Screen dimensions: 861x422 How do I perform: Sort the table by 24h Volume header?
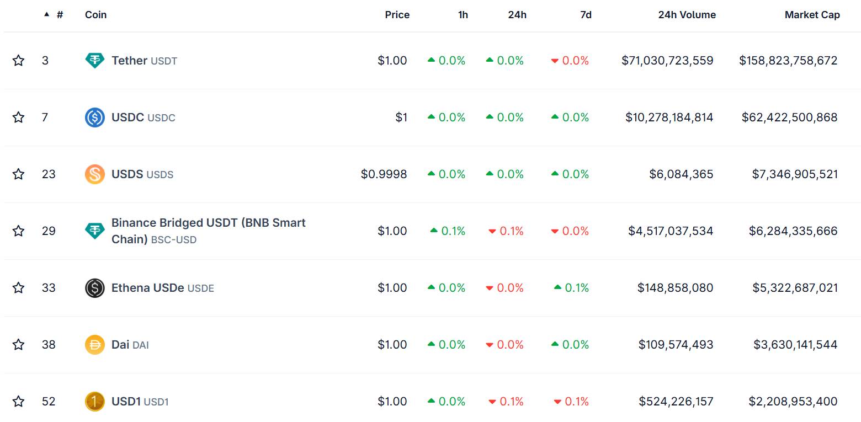687,15
